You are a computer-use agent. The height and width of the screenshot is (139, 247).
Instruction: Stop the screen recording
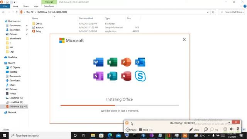(x=146, y=130)
